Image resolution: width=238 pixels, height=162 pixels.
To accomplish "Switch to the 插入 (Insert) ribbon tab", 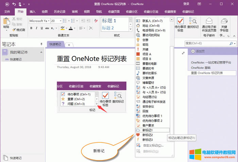I will point(33,12).
